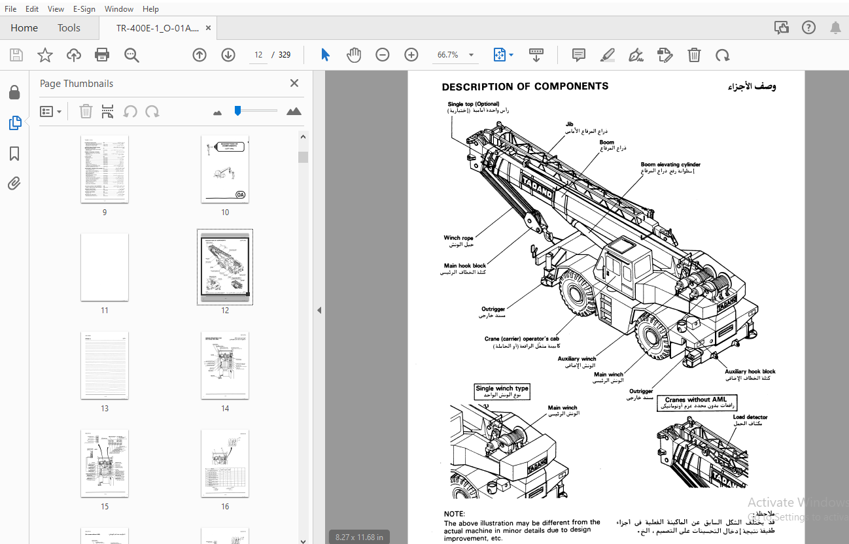Select page 9 thumbnail
This screenshot has height=544, width=849.
click(x=105, y=169)
